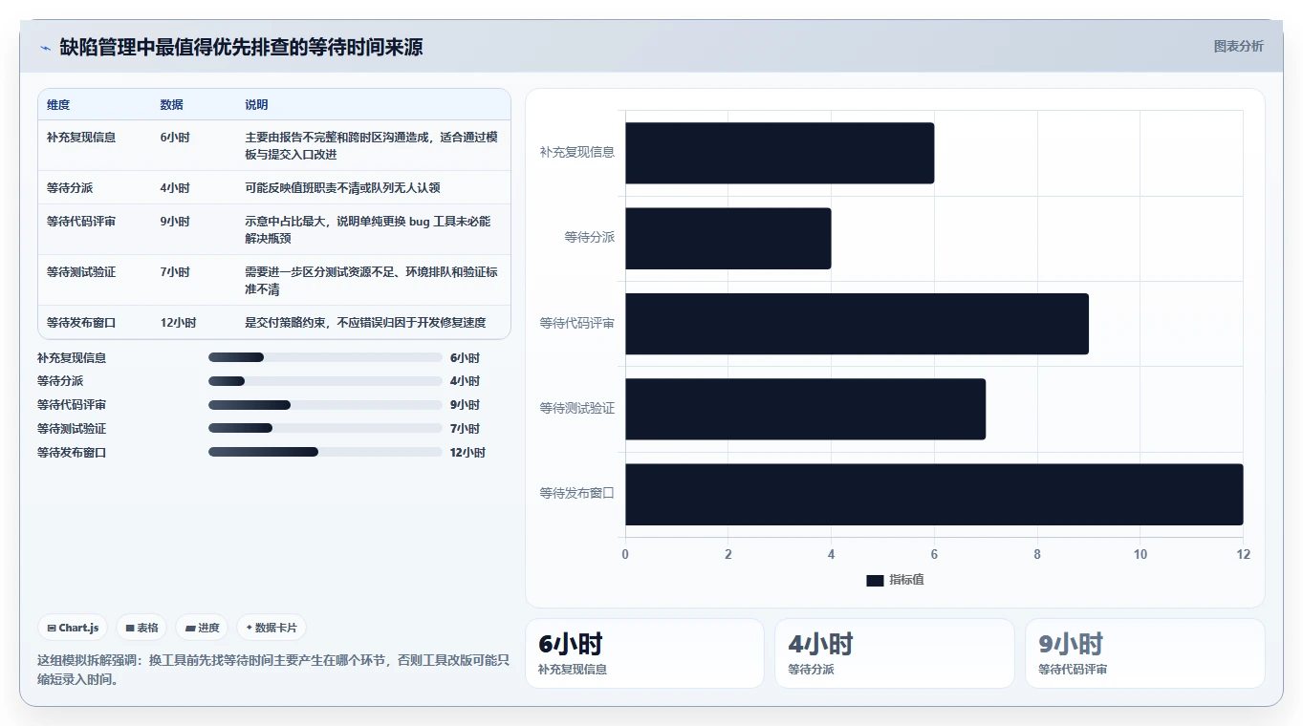Toggle the 指标值 legend item
Screen dimensions: 1303x726
pyautogui.click(x=895, y=580)
